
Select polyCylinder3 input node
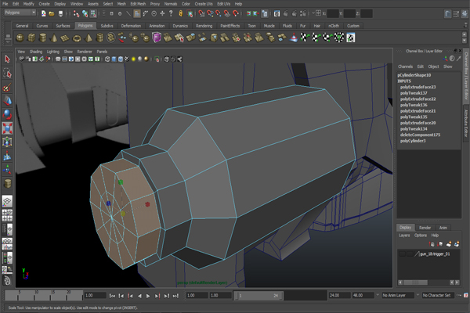(413, 141)
